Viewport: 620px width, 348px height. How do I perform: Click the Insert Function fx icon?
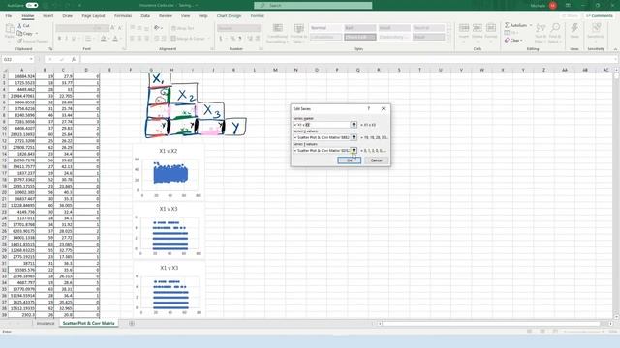click(74, 59)
